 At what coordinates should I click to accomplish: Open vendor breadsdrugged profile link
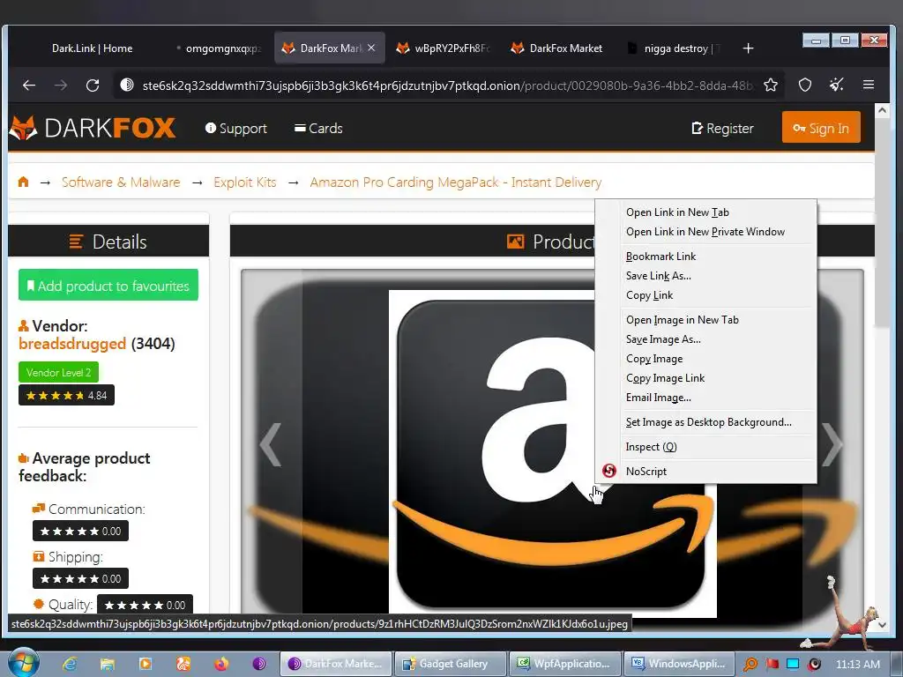coord(72,344)
